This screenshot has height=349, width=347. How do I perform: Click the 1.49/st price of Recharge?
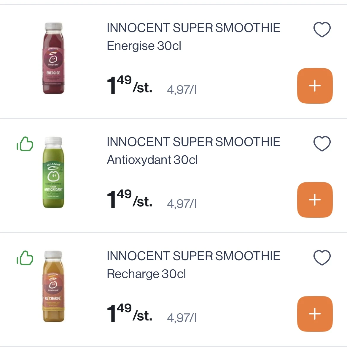(x=129, y=313)
